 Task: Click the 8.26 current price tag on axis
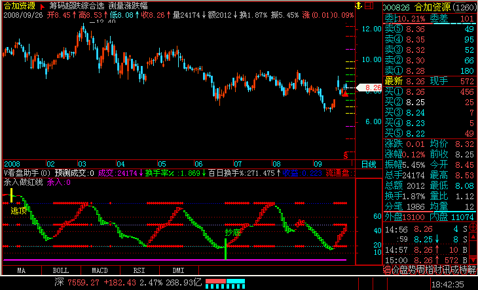(x=369, y=88)
